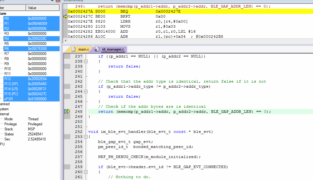Select ADD instruction at 0x00024282
313x180 pixels.
coord(190,31)
